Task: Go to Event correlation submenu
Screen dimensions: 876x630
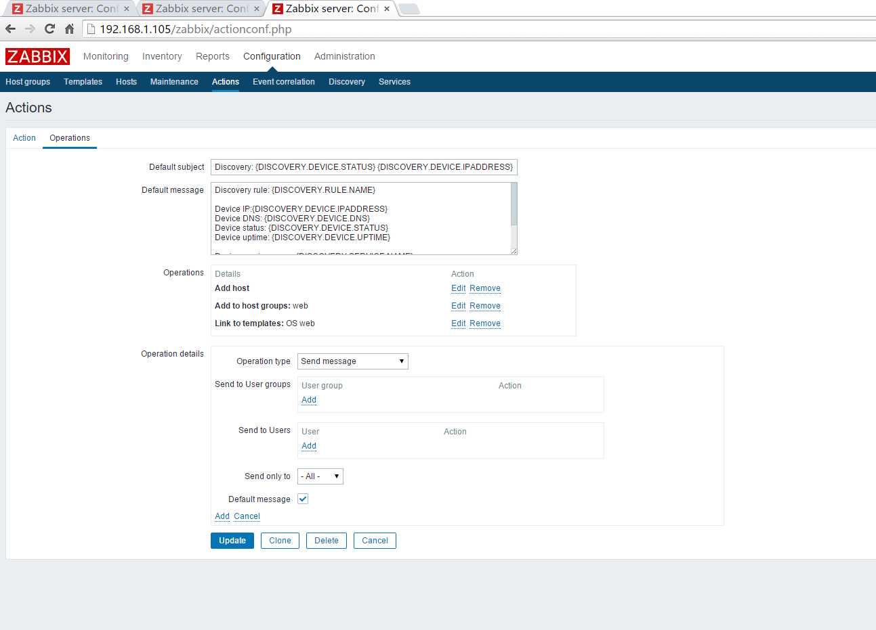Action: point(284,82)
